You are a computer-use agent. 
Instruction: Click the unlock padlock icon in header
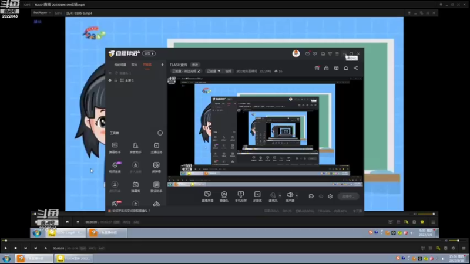(x=327, y=68)
